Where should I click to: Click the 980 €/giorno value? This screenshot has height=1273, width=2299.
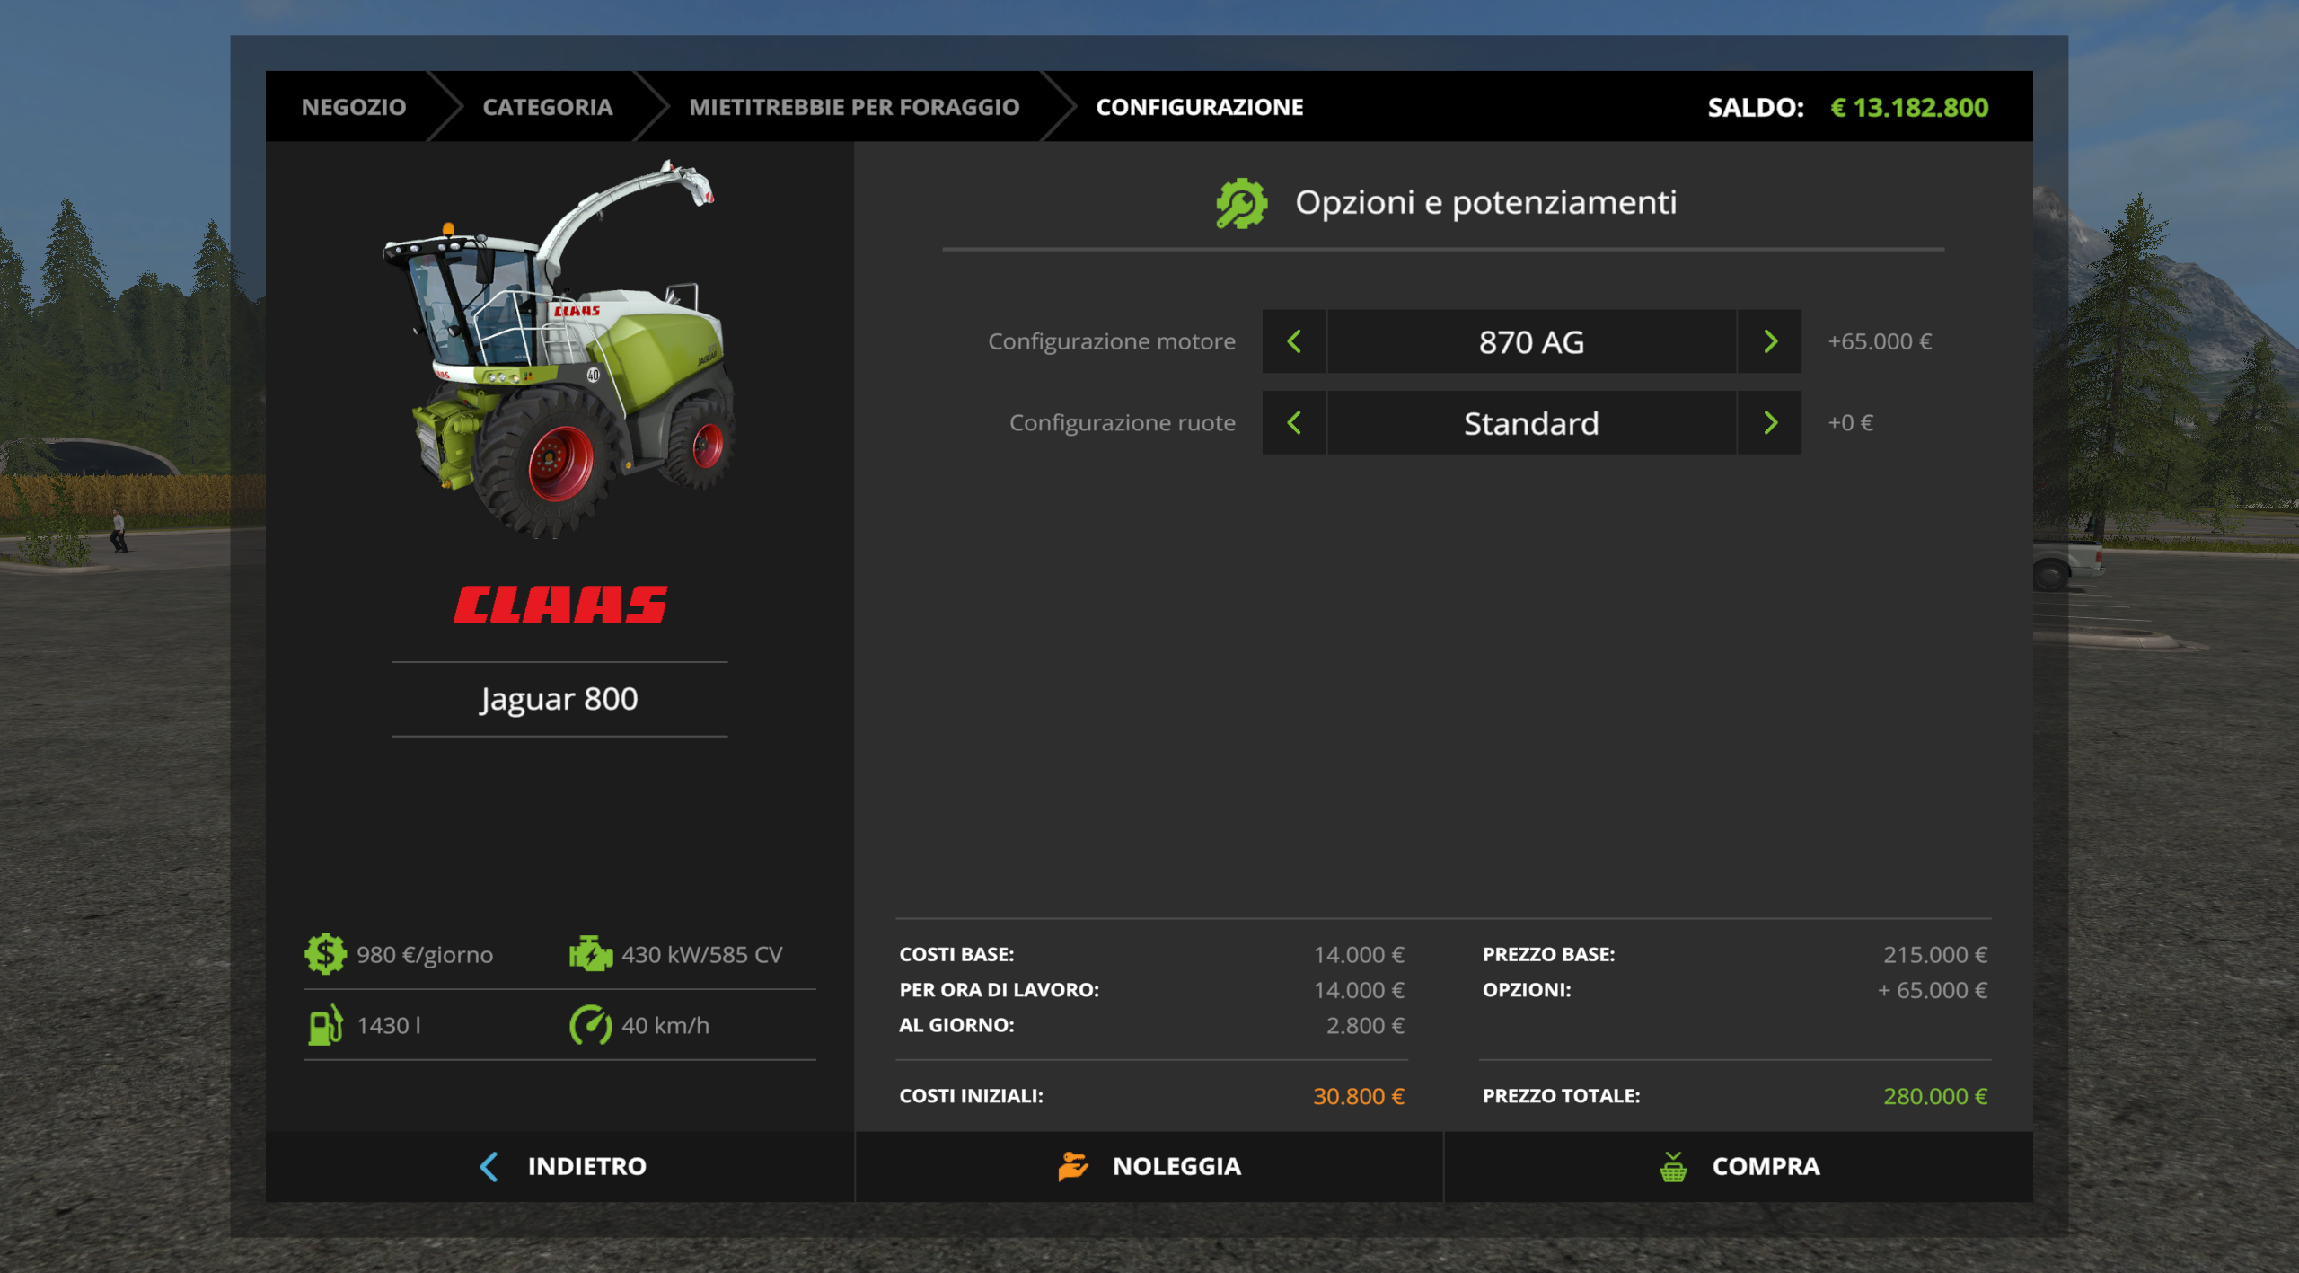[425, 954]
